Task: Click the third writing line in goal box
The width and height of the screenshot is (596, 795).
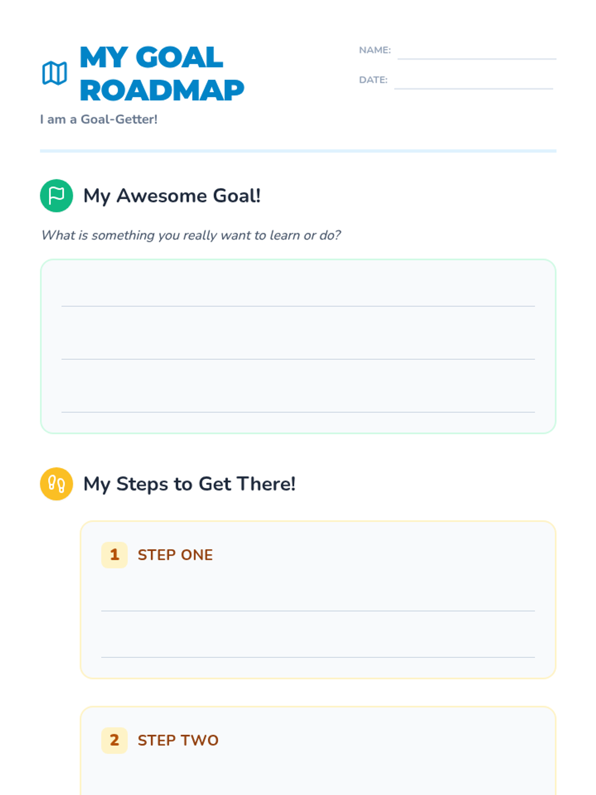Action: [298, 412]
